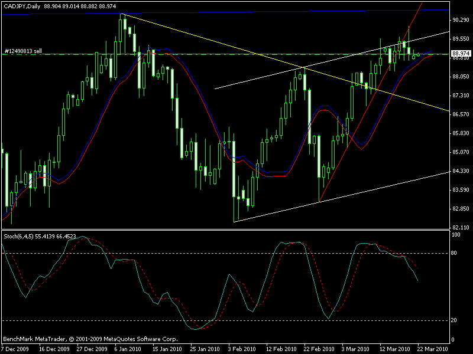Click the 88.050 price axis label
The width and height of the screenshot is (473, 354).
tap(461, 77)
